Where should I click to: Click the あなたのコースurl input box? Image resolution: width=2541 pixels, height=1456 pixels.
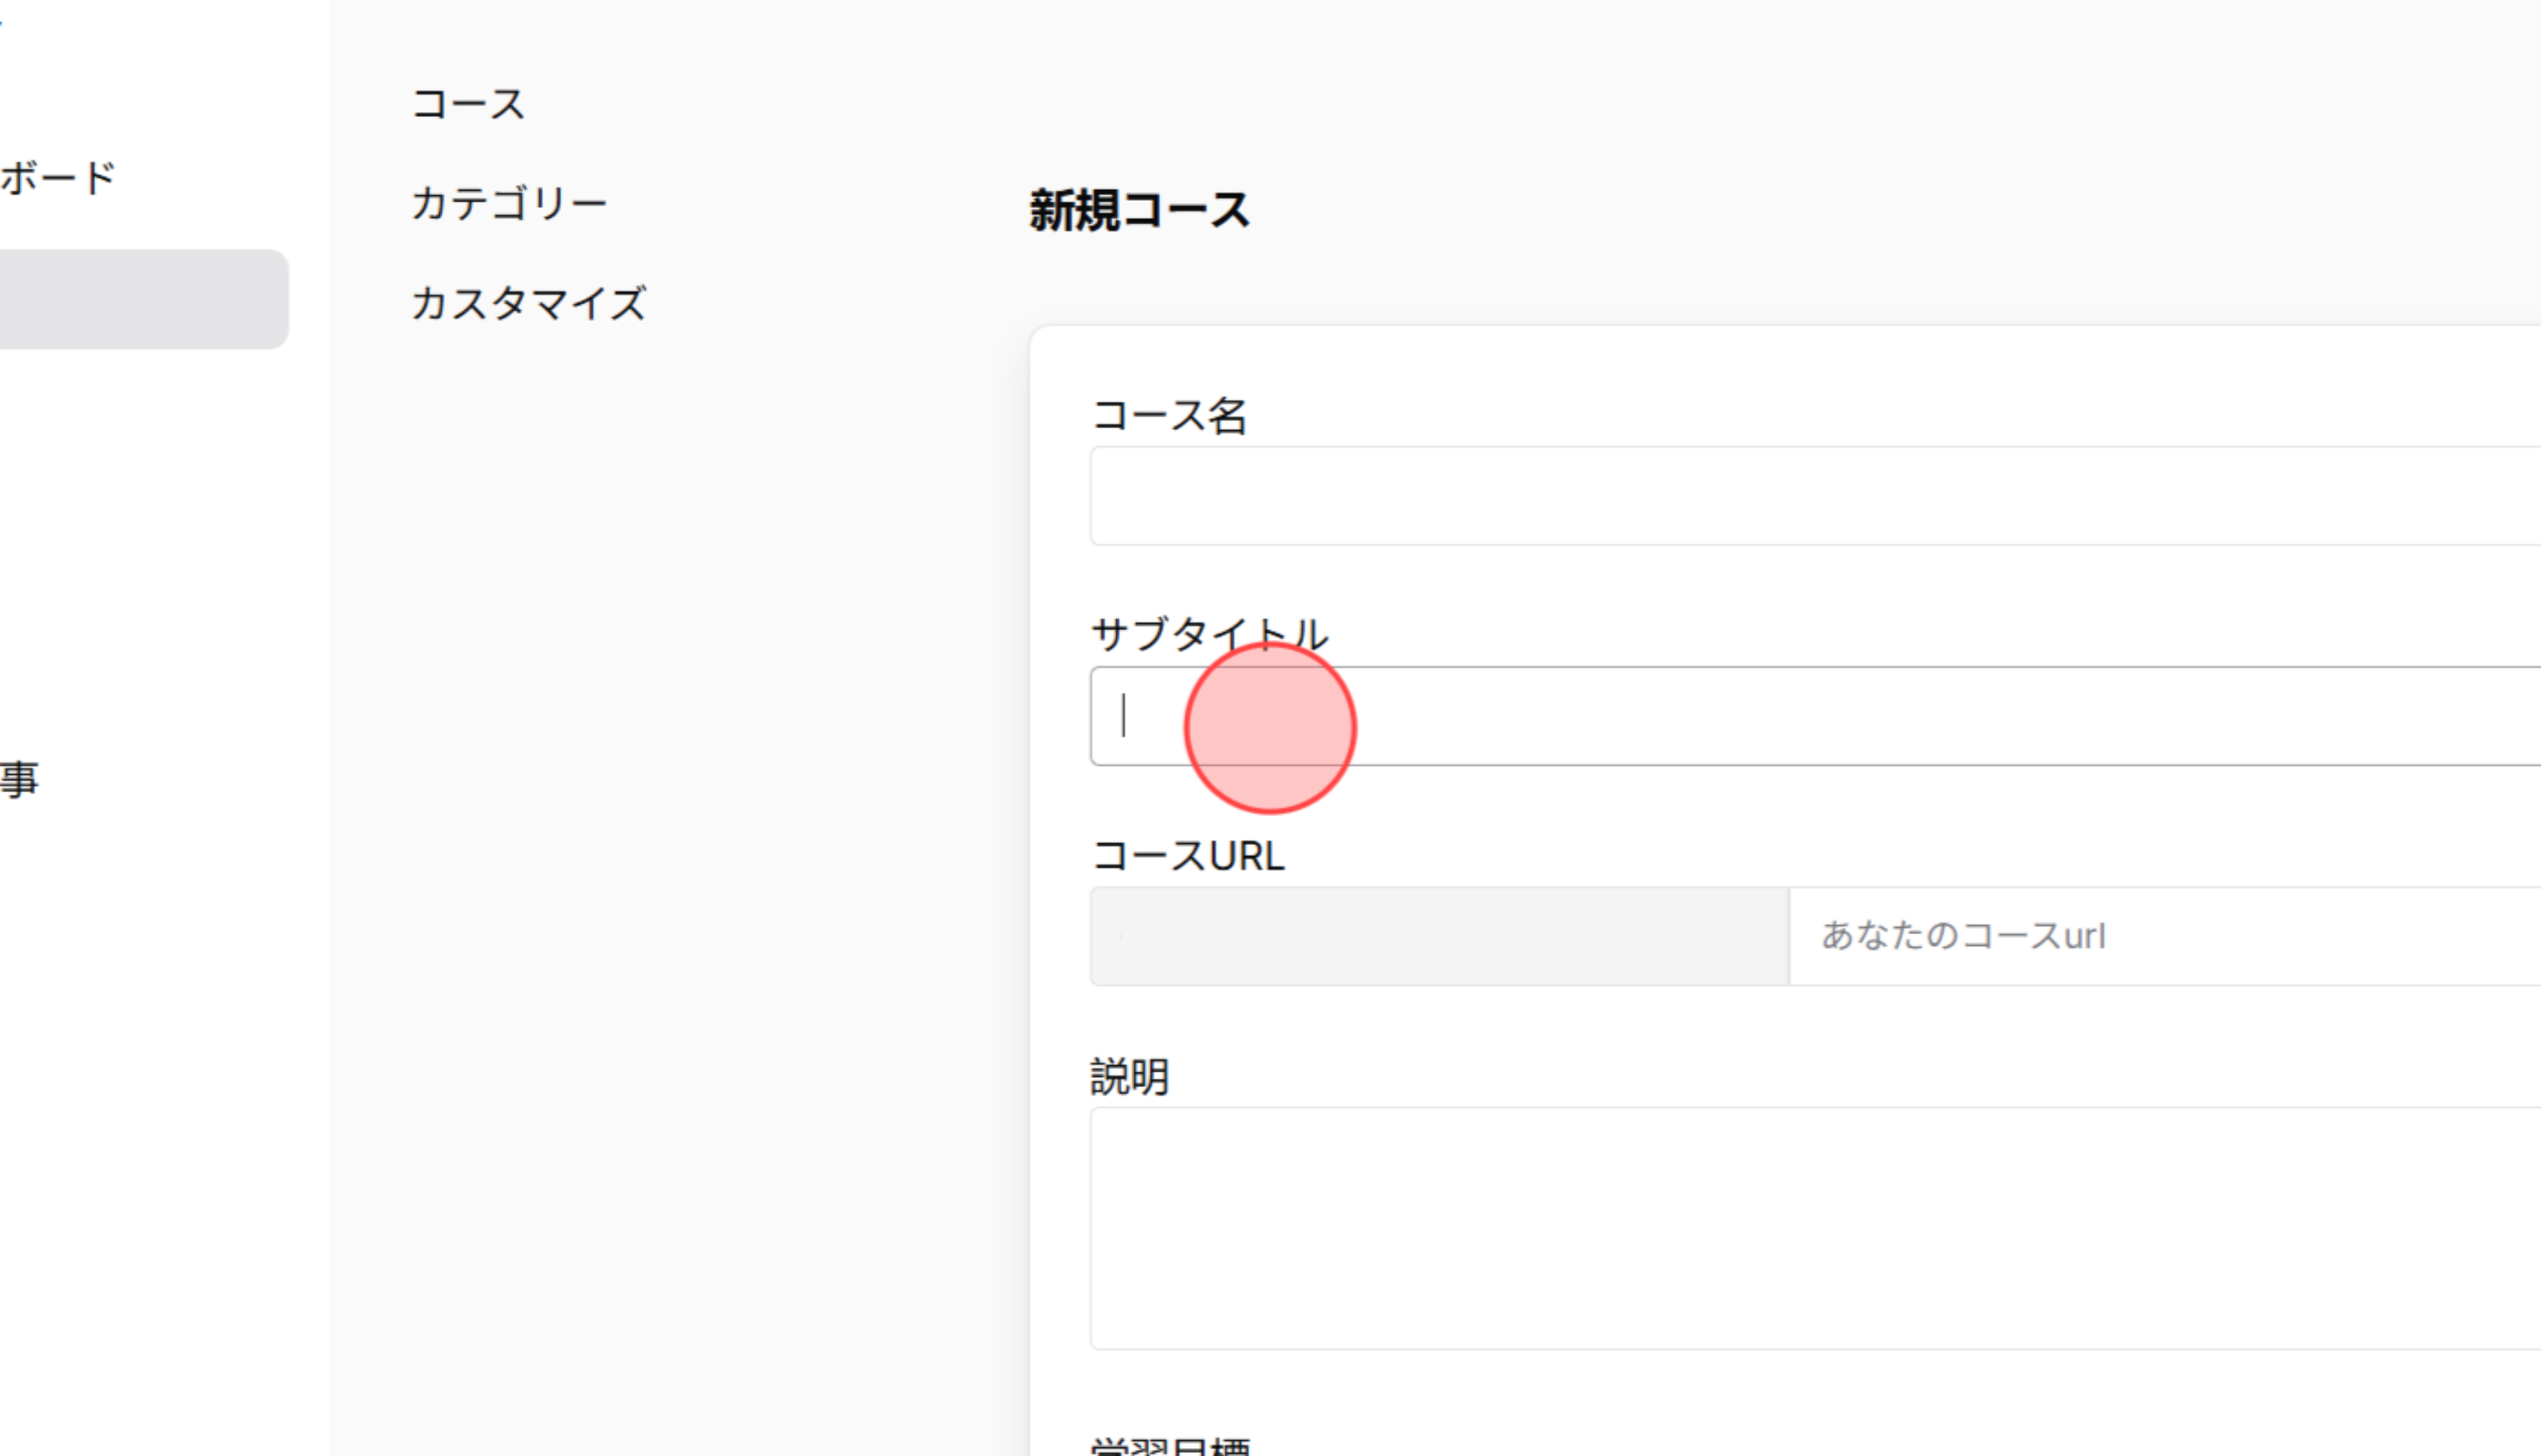click(2100, 936)
